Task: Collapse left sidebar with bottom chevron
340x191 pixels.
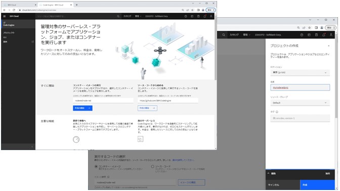Action: point(32,147)
